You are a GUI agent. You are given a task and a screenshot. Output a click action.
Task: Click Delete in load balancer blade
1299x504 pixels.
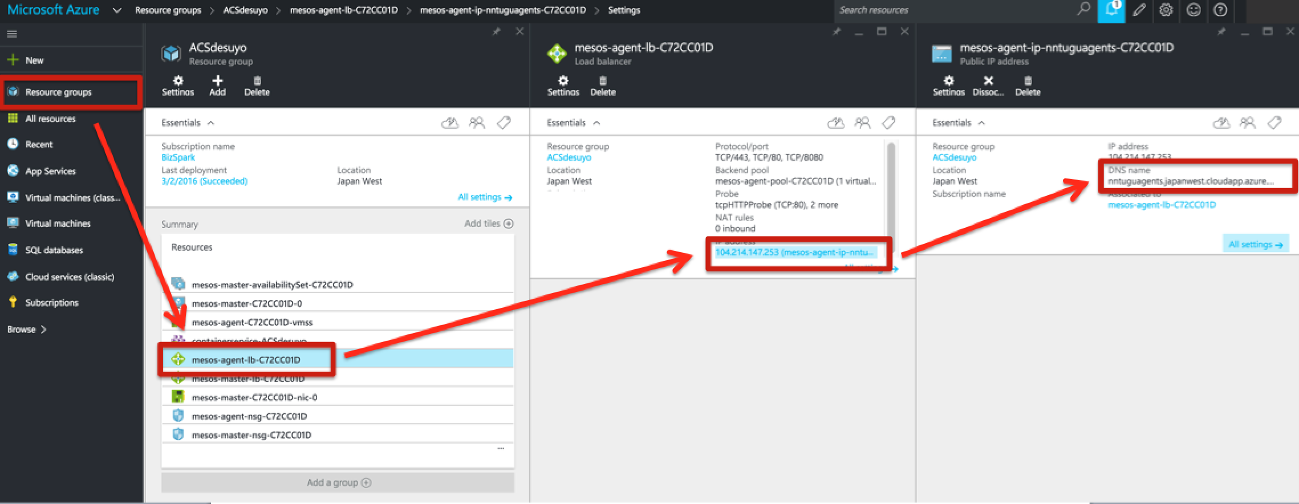(603, 86)
